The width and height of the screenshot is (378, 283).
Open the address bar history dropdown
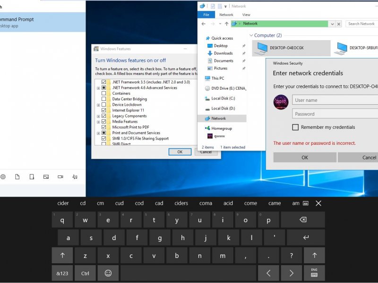(x=333, y=24)
